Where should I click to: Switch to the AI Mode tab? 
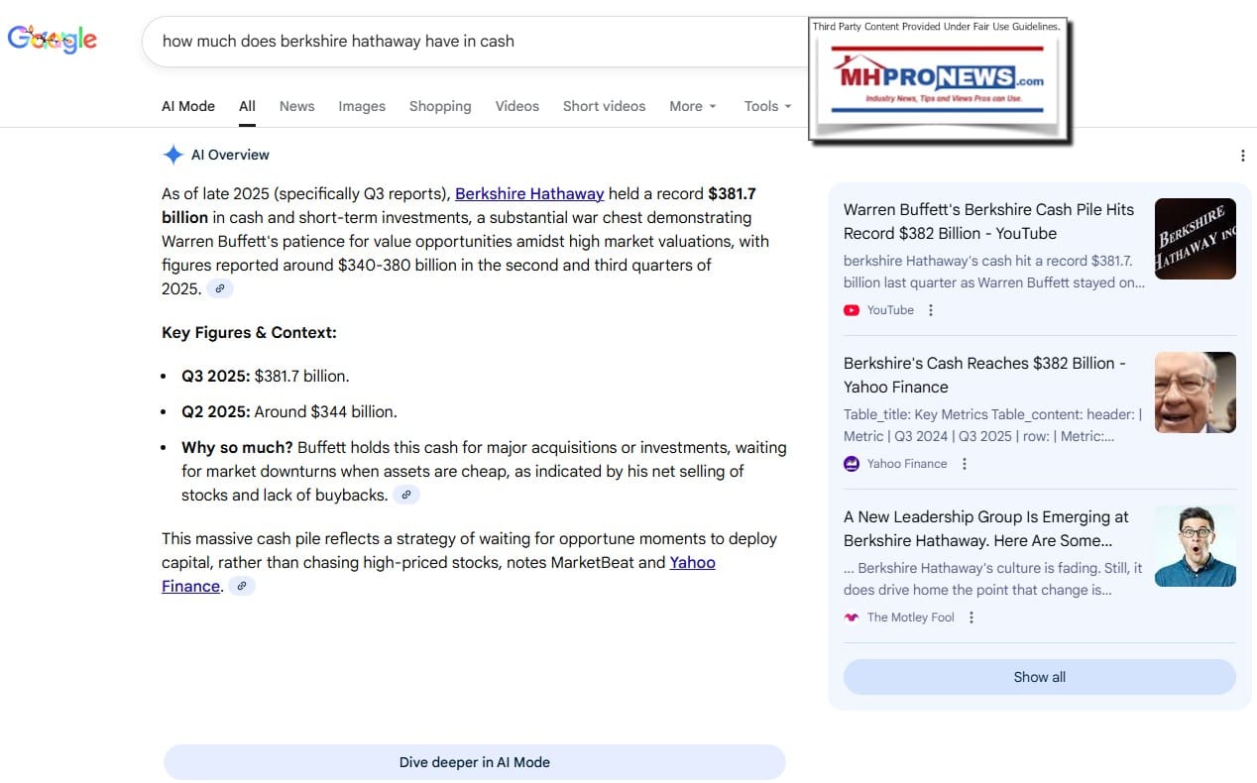point(188,106)
